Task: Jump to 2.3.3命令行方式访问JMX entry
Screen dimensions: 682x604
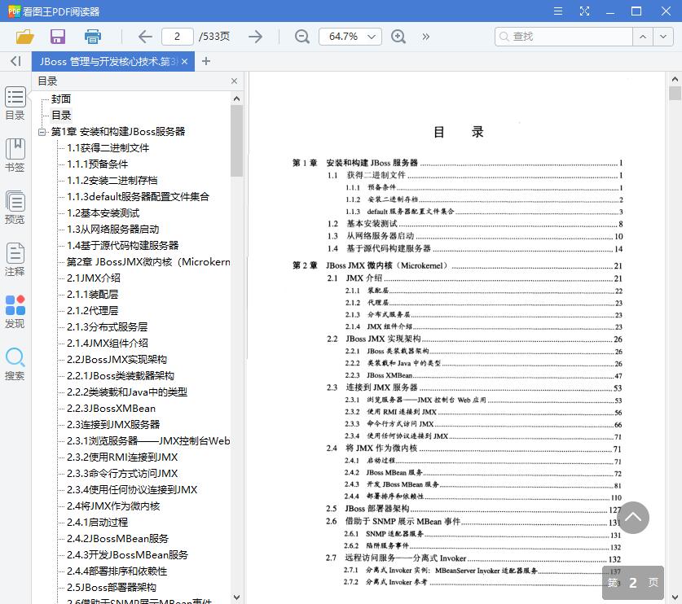Action: coord(122,474)
